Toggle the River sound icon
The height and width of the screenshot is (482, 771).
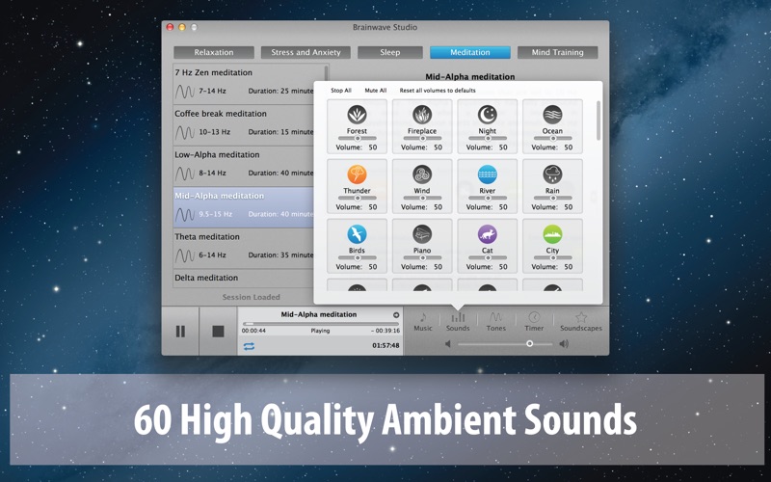point(488,174)
